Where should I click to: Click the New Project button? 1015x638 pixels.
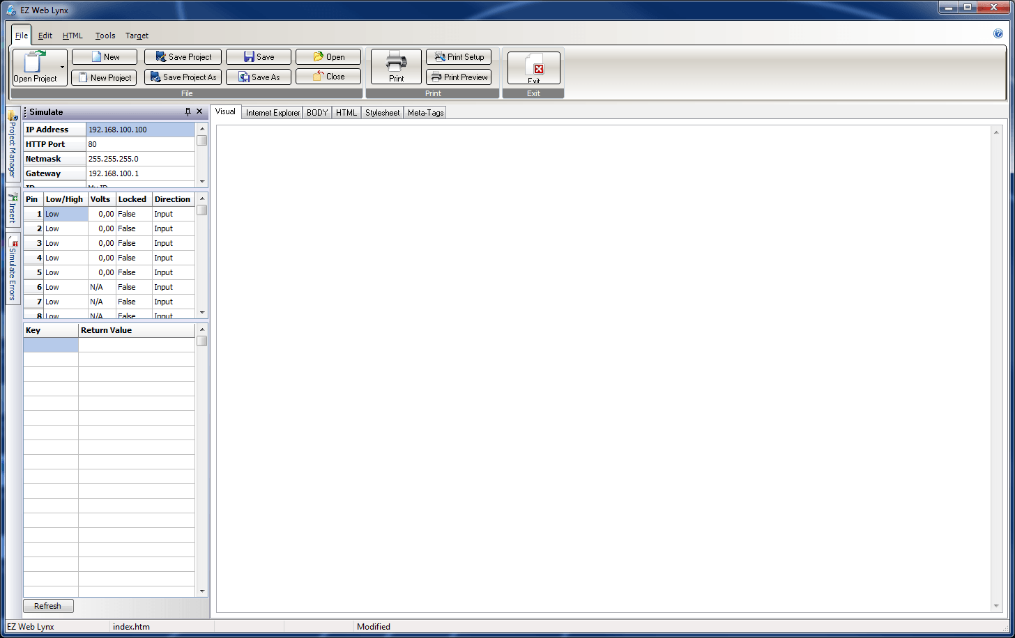[104, 77]
